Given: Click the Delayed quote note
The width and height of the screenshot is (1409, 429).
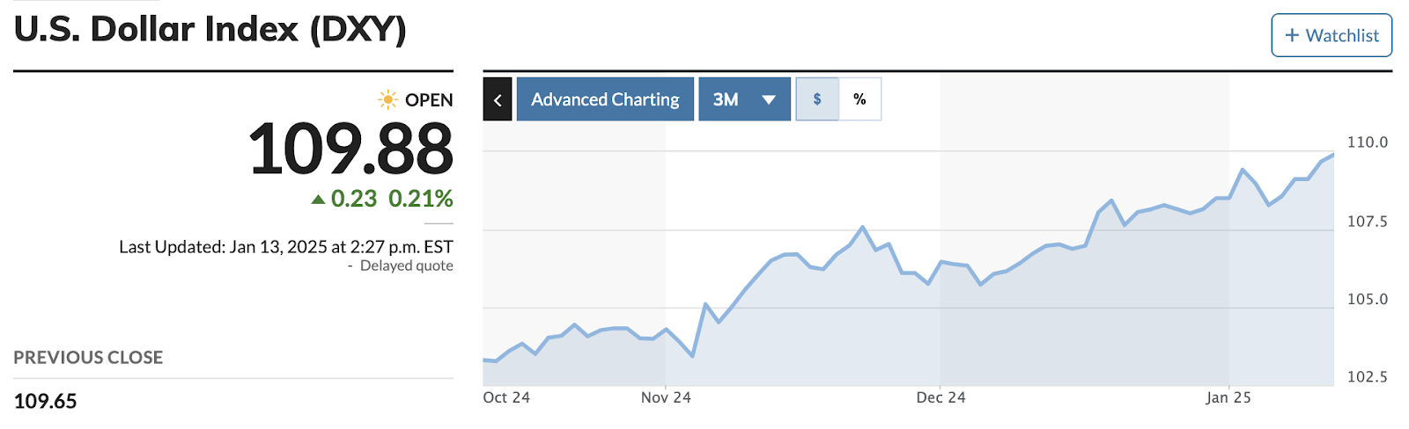Looking at the screenshot, I should click(x=406, y=265).
